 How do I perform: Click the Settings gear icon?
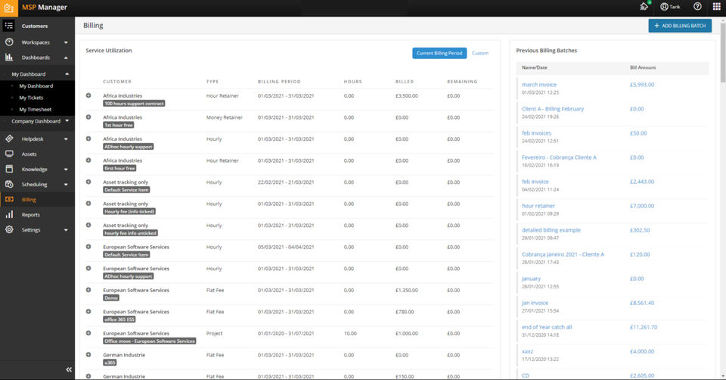(x=9, y=229)
